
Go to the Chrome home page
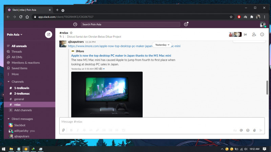point(27,17)
